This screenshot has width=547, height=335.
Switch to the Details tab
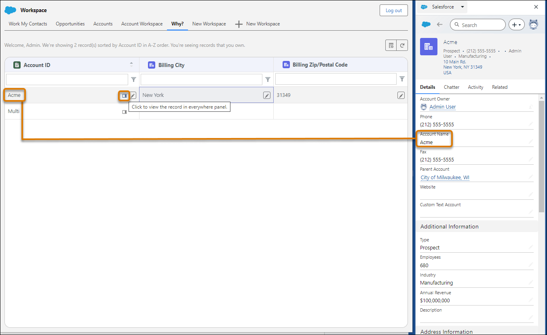click(428, 87)
